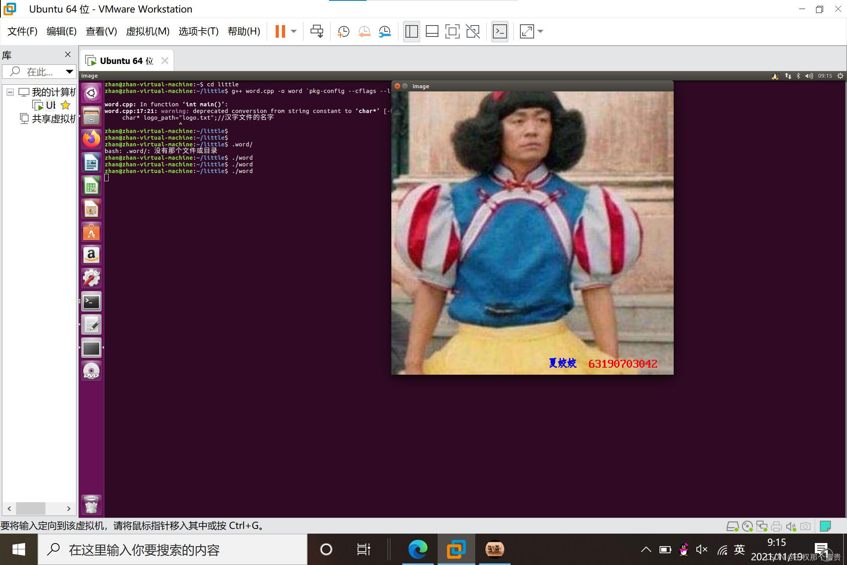Viewport: 847px width, 565px height.
Task: Switch to the Ubuntu 64 位 tab
Action: pyautogui.click(x=126, y=61)
